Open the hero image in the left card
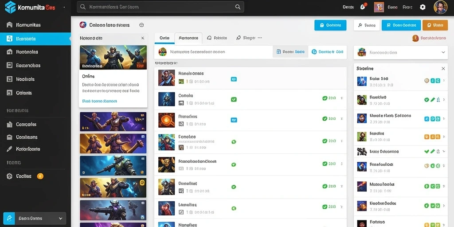The width and height of the screenshot is (454, 227). (113, 57)
